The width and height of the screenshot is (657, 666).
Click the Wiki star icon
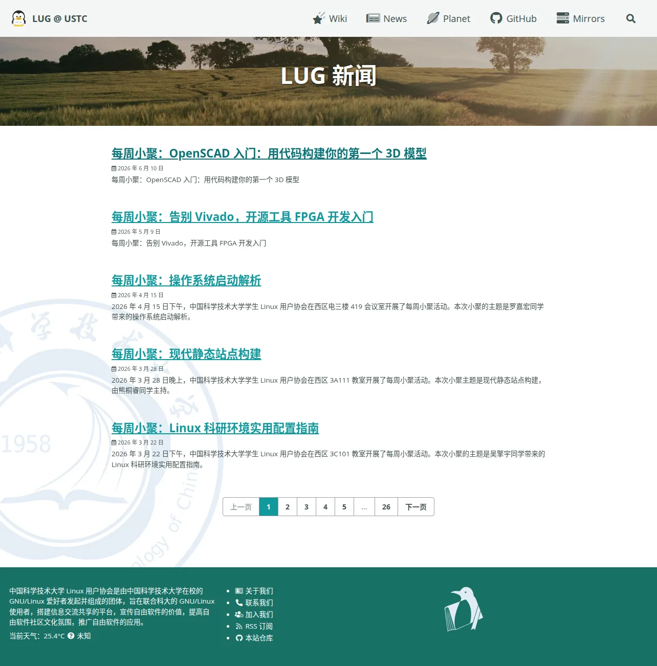tap(319, 18)
